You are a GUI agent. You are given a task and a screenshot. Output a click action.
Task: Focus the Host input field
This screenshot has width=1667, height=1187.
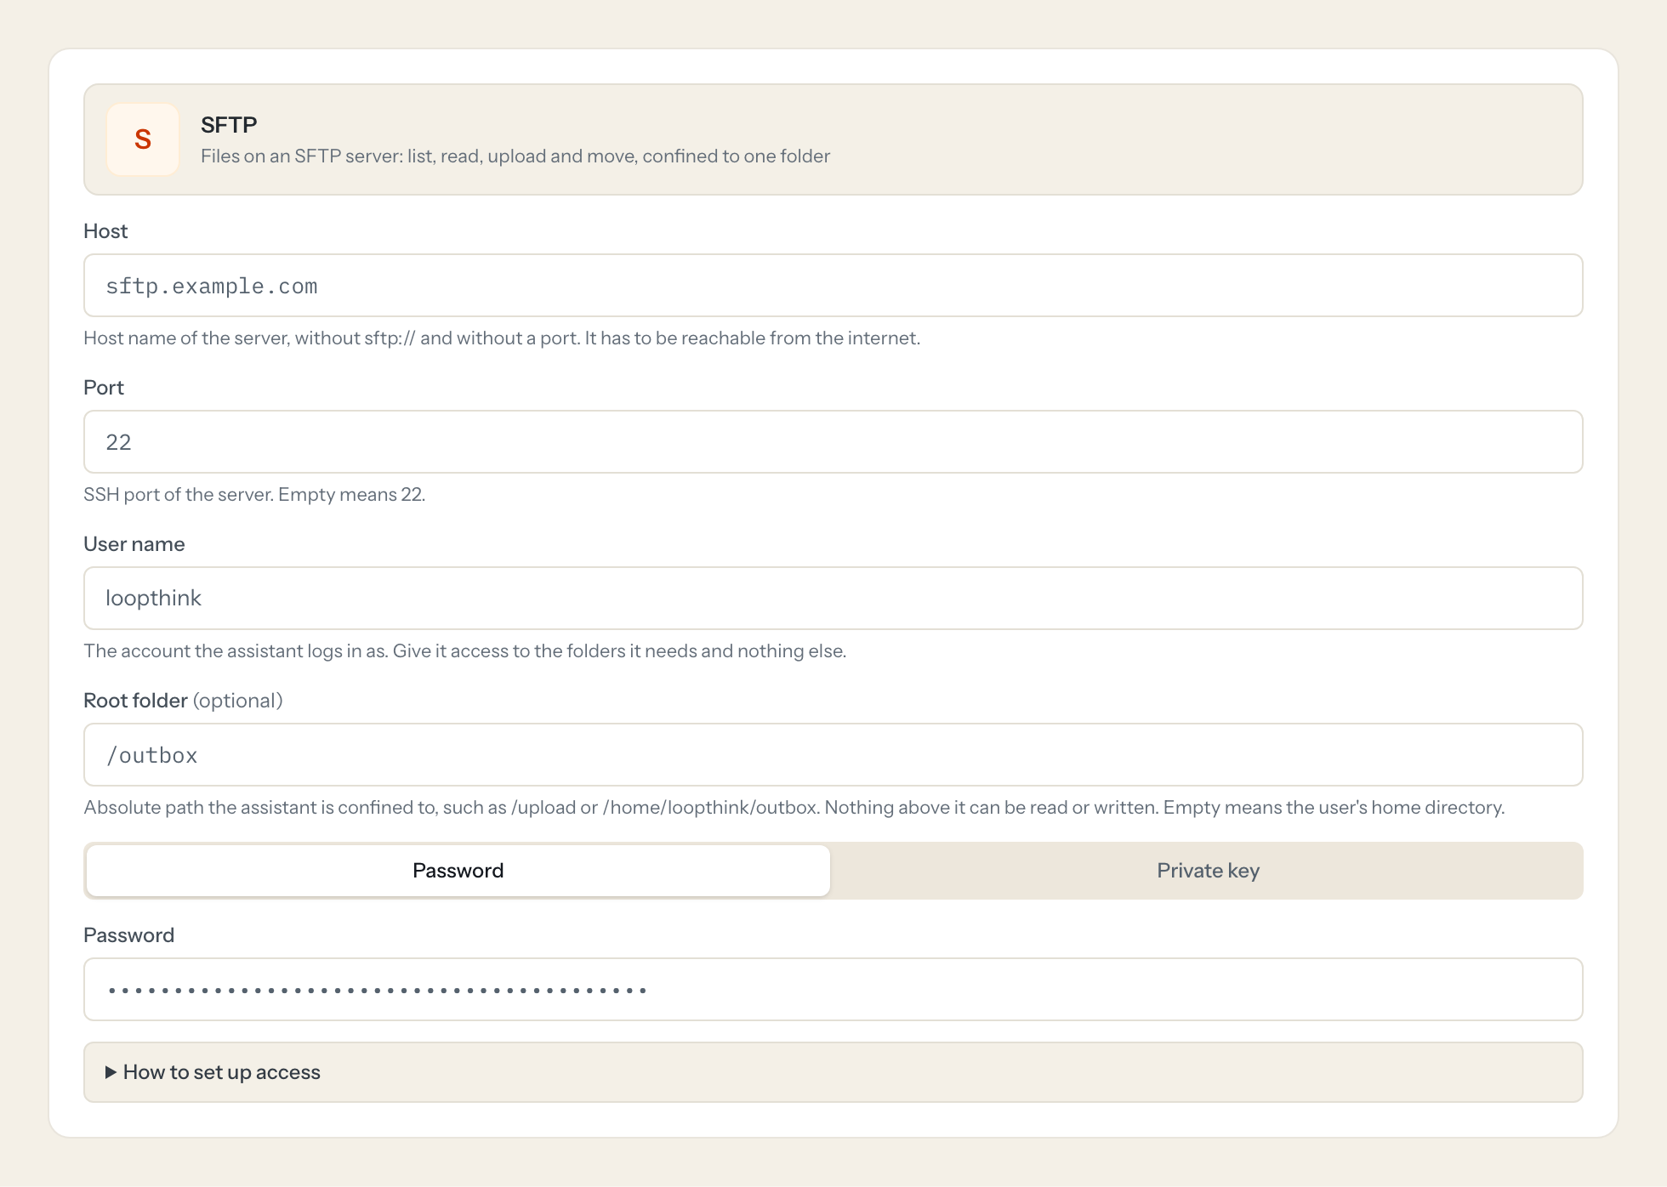point(833,286)
